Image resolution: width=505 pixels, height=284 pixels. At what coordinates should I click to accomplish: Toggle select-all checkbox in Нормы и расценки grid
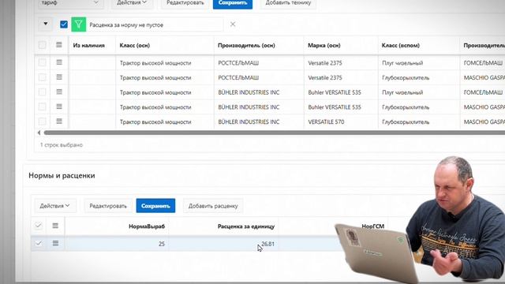(39, 226)
